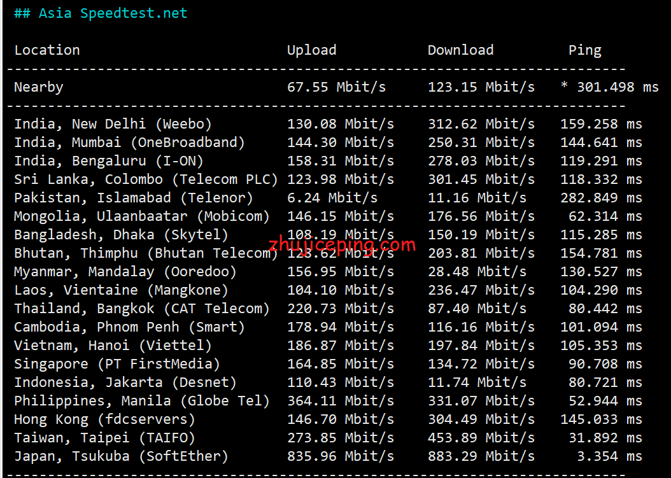Select Colombo upload '123.98 Mbit/s'
This screenshot has width=671, height=478.
tap(341, 179)
